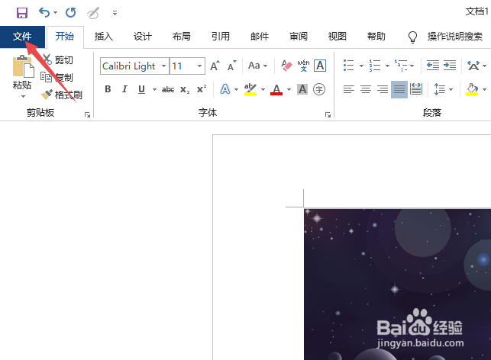Click the Decrease Indent icon
This screenshot has width=491, height=360.
(x=433, y=66)
